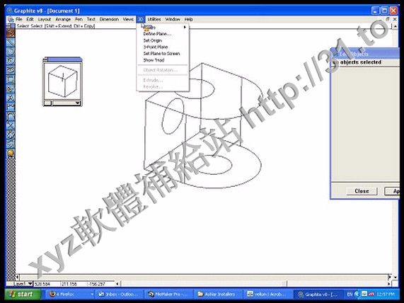
Task: Click the Windows start button
Action: 23,294
